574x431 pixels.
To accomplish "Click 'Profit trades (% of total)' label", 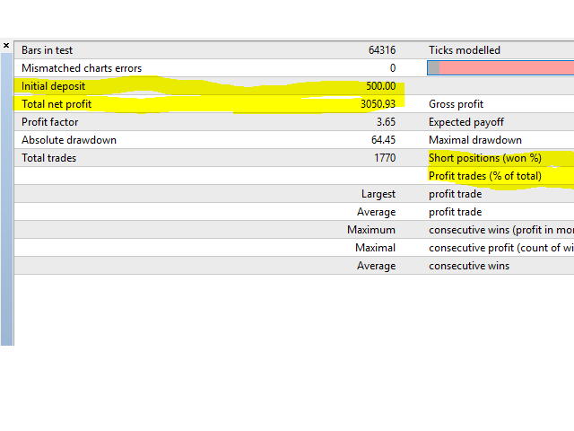I will point(485,176).
